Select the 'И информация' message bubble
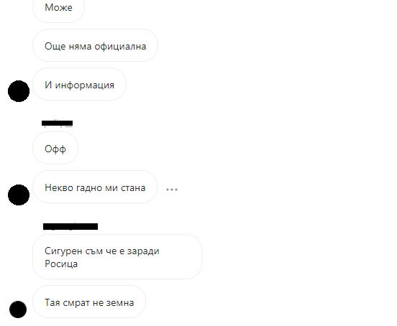This screenshot has width=397, height=326. pyautogui.click(x=79, y=84)
